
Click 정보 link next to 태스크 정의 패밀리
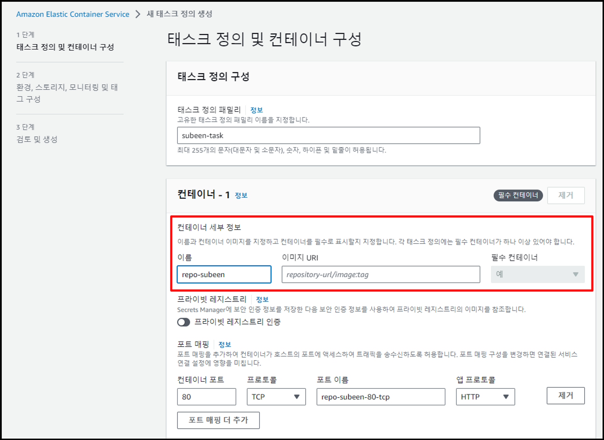pyautogui.click(x=256, y=110)
